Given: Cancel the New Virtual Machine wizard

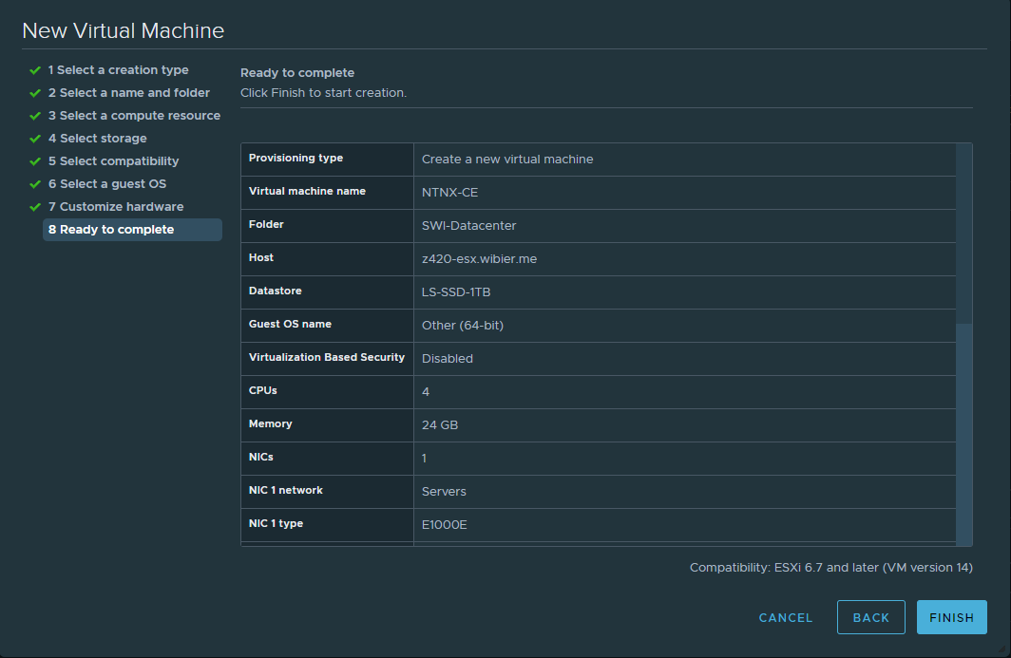Looking at the screenshot, I should tap(786, 618).
